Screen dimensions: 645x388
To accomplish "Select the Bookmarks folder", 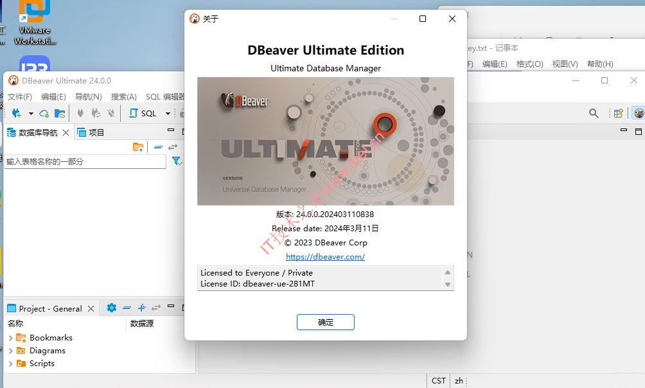I will click(x=51, y=338).
